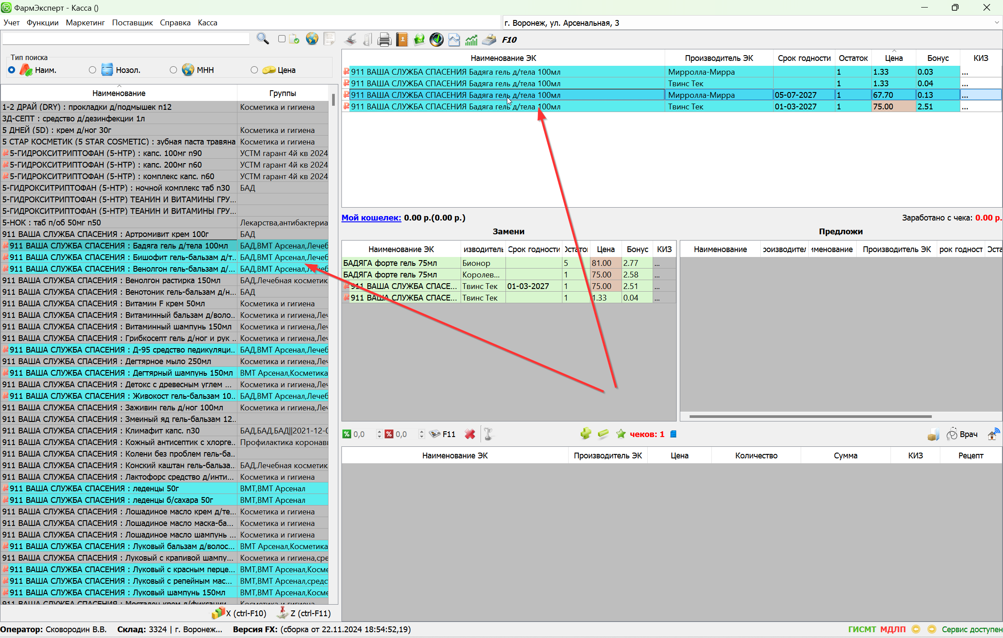This screenshot has height=638, width=1003.
Task: Select the Нозол. search type radio
Action: (x=92, y=70)
